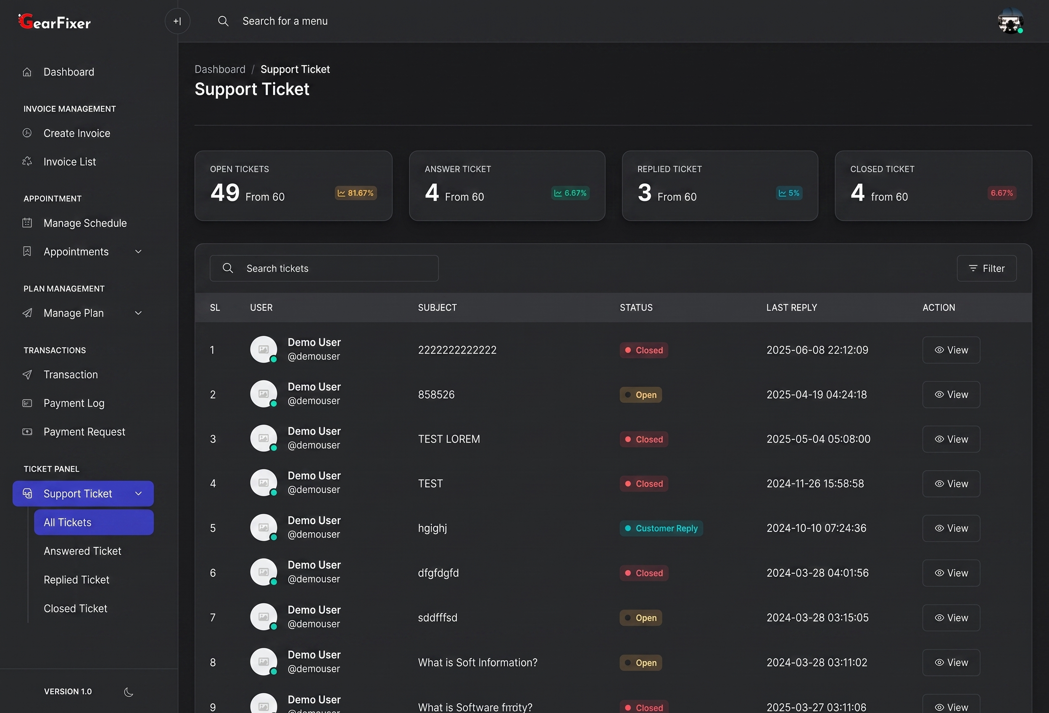The width and height of the screenshot is (1049, 713).
Task: Open Replied Ticket submenu item
Action: 76,580
